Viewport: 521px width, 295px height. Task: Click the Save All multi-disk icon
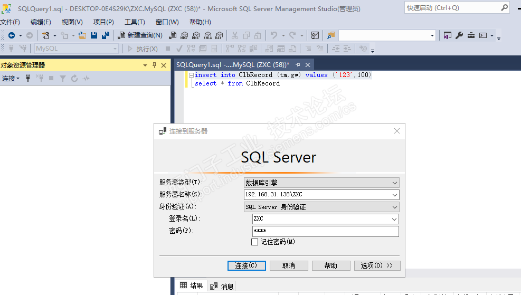[x=106, y=35]
